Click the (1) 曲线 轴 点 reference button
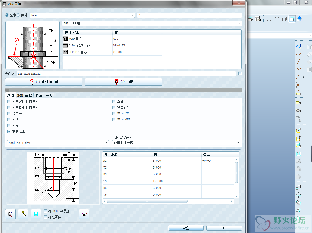 44,82
